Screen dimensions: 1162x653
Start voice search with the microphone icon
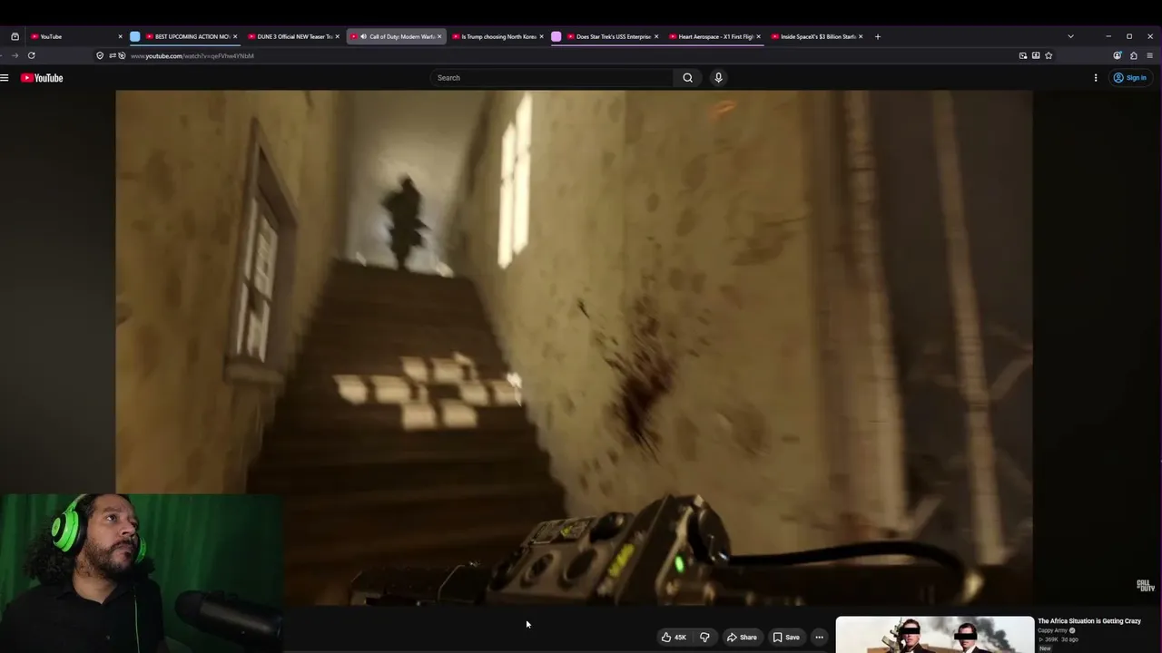pyautogui.click(x=718, y=78)
